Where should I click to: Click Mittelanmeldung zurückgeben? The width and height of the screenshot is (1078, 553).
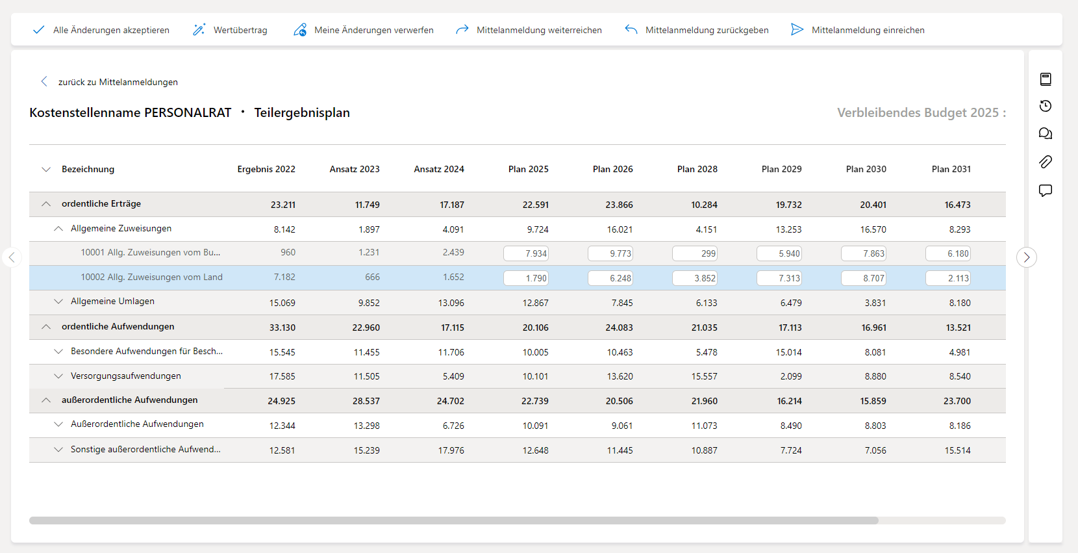(697, 30)
